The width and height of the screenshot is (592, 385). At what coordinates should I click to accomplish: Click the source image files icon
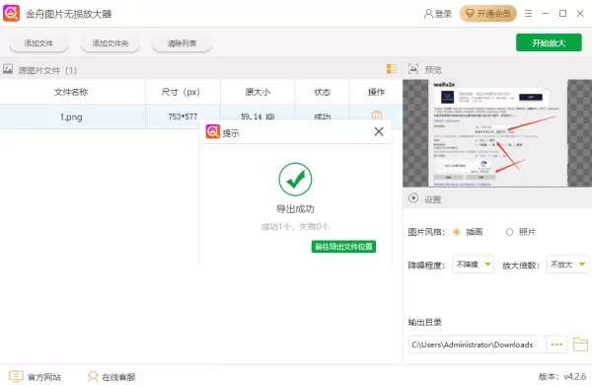coord(8,69)
